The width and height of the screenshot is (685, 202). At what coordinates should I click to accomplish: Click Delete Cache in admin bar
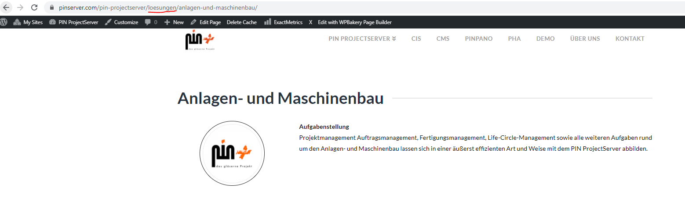tap(242, 22)
